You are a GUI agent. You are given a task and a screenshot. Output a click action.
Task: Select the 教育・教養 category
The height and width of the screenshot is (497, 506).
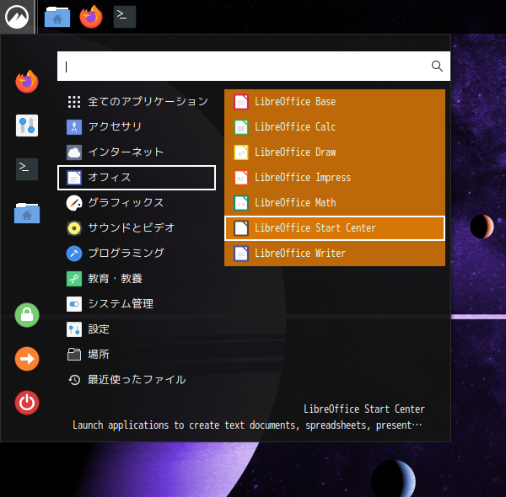click(x=137, y=279)
